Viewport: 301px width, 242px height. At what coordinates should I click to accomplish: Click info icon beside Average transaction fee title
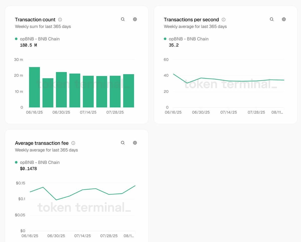tap(73, 143)
